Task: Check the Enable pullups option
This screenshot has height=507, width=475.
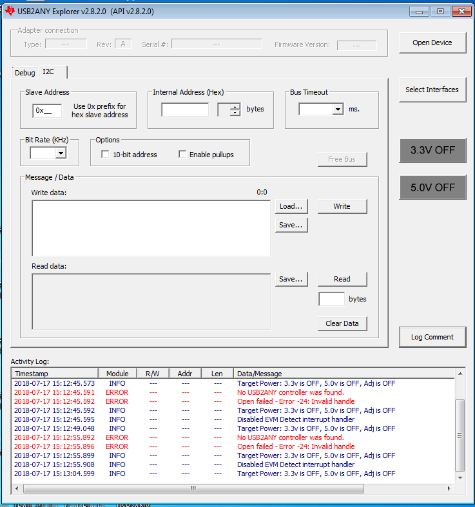Action: coord(182,154)
